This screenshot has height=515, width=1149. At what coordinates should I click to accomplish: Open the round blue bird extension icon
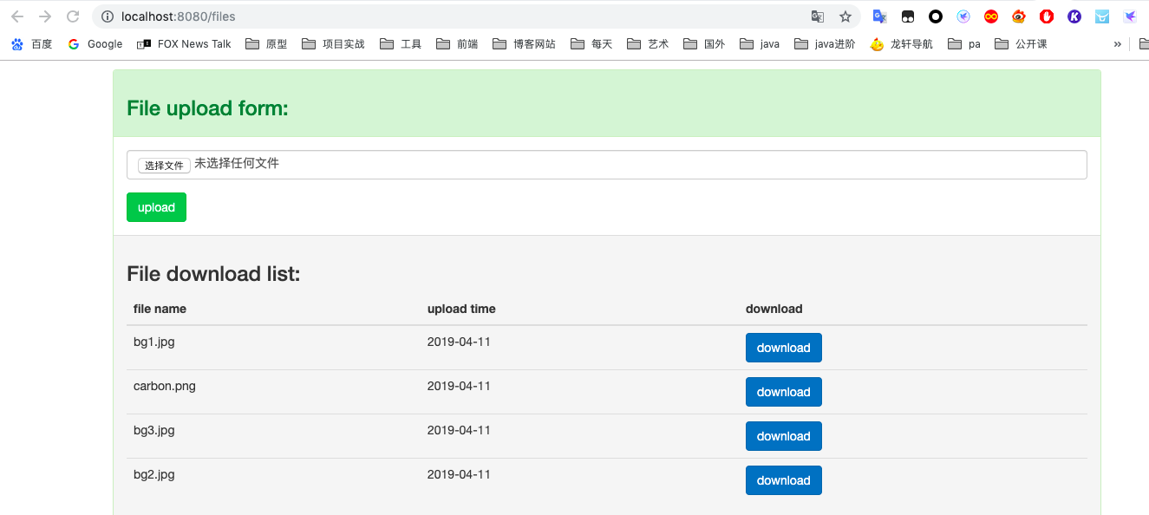[963, 16]
